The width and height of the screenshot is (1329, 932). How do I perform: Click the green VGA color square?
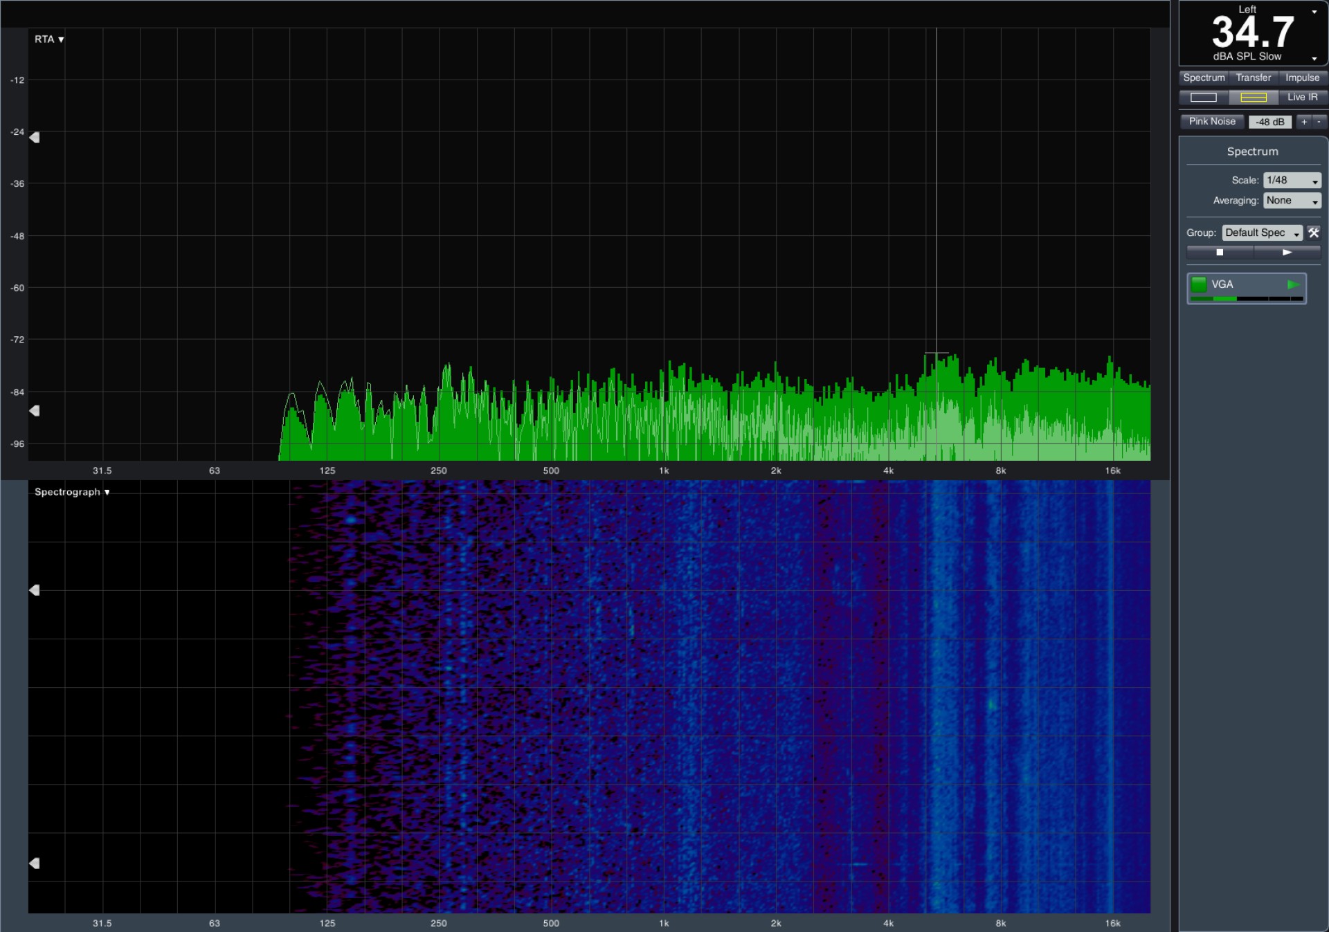coord(1199,284)
